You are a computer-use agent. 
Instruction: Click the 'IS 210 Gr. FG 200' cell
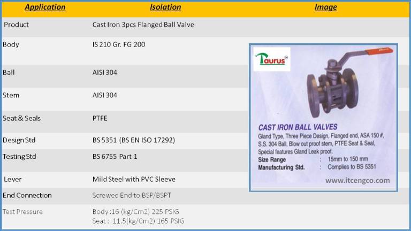pyautogui.click(x=119, y=44)
